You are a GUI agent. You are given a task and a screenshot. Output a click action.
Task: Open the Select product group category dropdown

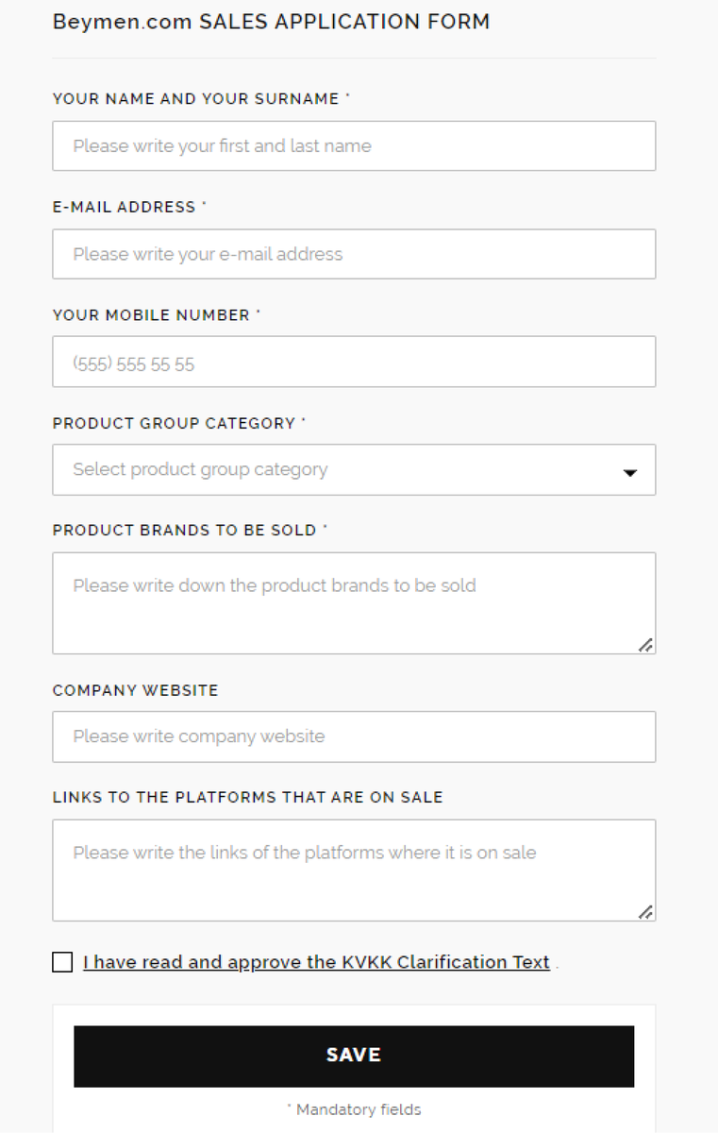[340, 470]
